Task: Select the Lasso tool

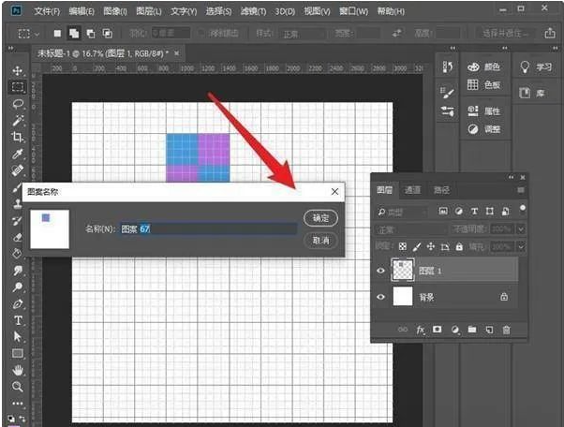Action: (17, 104)
